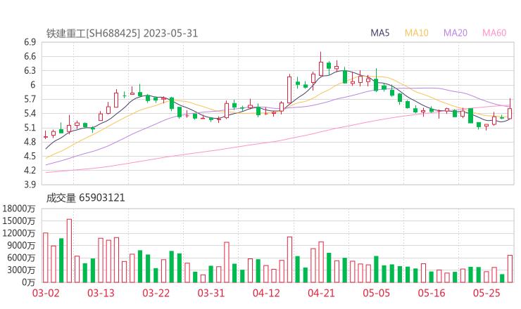Click the tallest volume bar above 15000万

(x=69, y=251)
